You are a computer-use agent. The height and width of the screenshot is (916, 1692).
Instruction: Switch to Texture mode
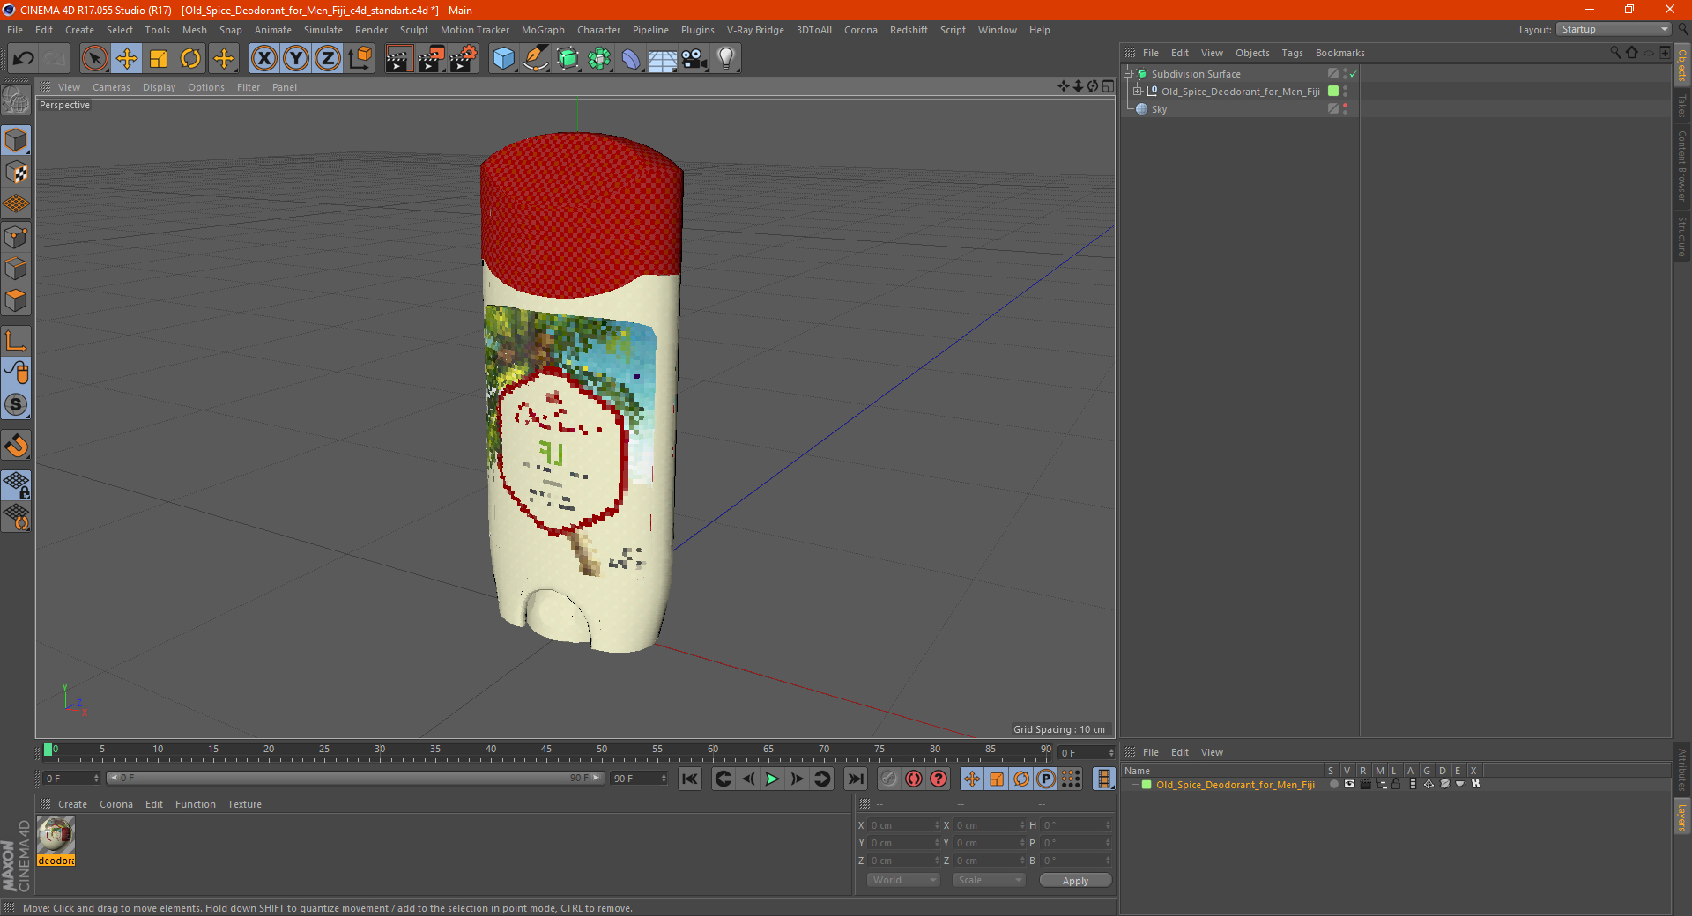tap(16, 173)
